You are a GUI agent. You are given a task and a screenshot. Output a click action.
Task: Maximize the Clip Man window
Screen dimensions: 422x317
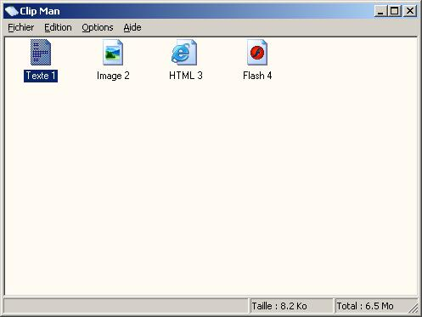point(395,11)
